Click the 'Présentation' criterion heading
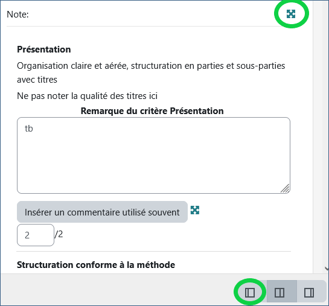 (44, 49)
